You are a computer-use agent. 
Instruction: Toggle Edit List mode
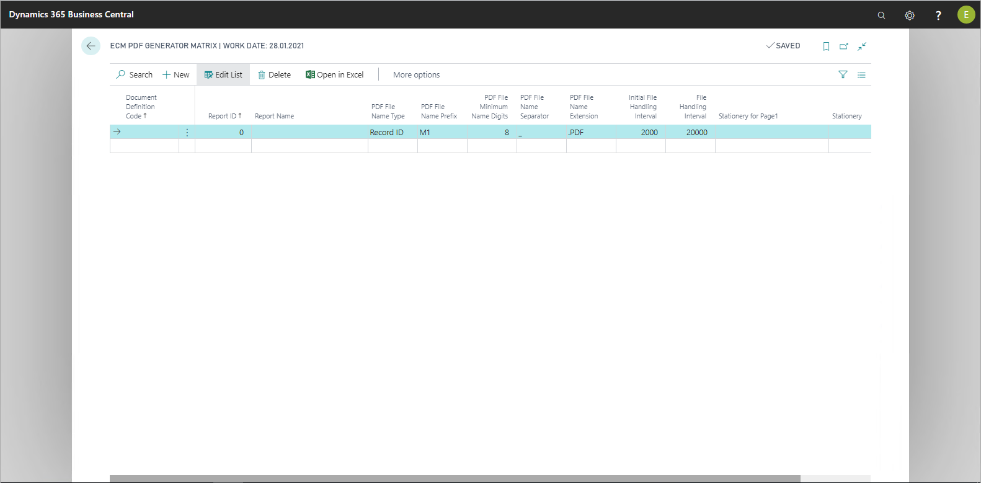pos(223,74)
